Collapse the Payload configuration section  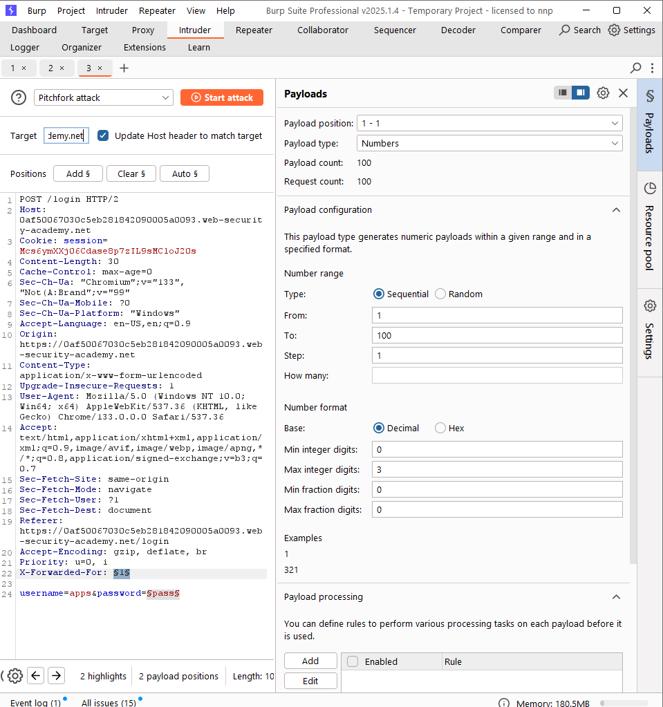pyautogui.click(x=616, y=210)
